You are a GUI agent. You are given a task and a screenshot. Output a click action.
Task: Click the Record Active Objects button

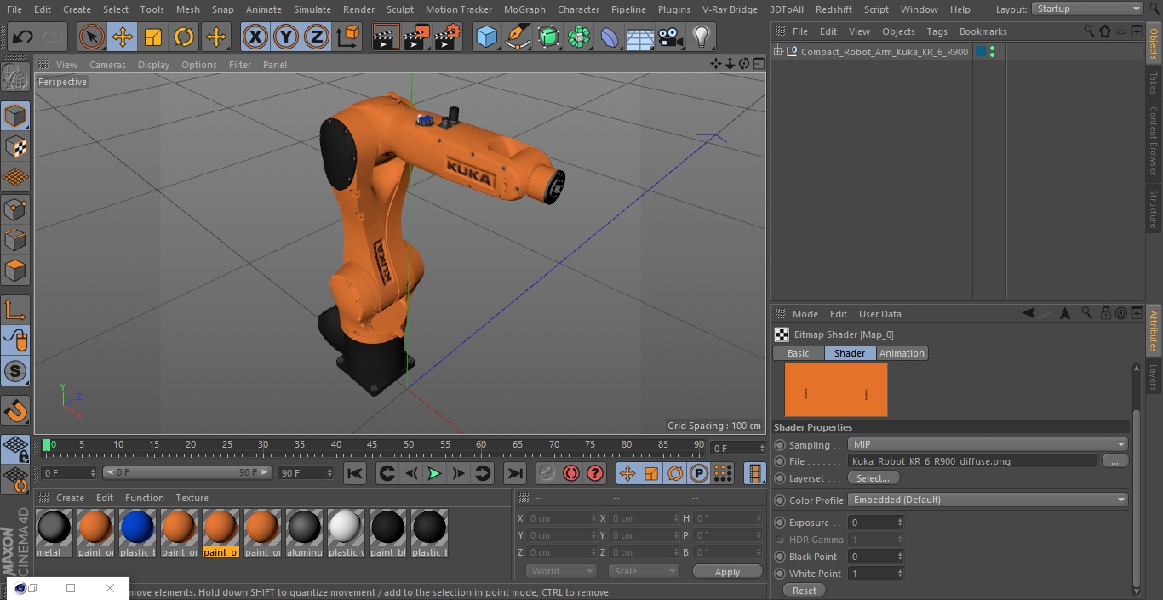(x=547, y=473)
